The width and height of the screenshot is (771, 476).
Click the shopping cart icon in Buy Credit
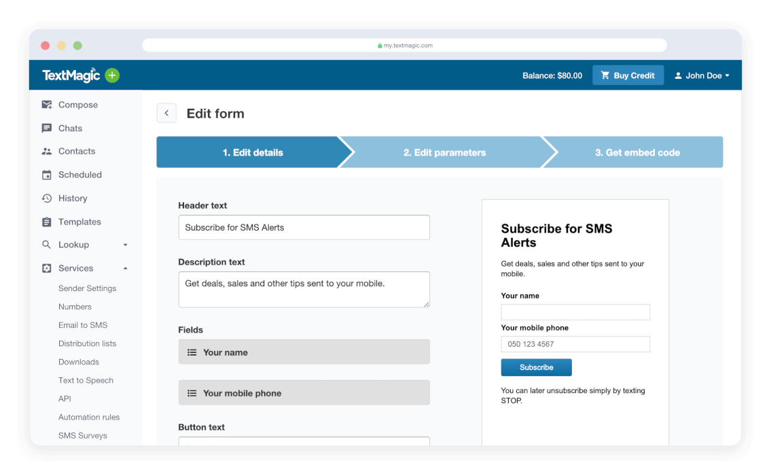coord(605,75)
